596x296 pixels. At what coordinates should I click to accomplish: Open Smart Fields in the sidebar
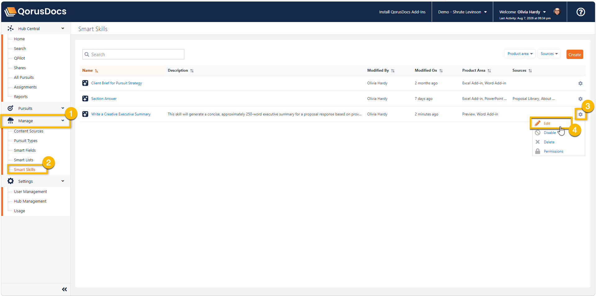[25, 150]
